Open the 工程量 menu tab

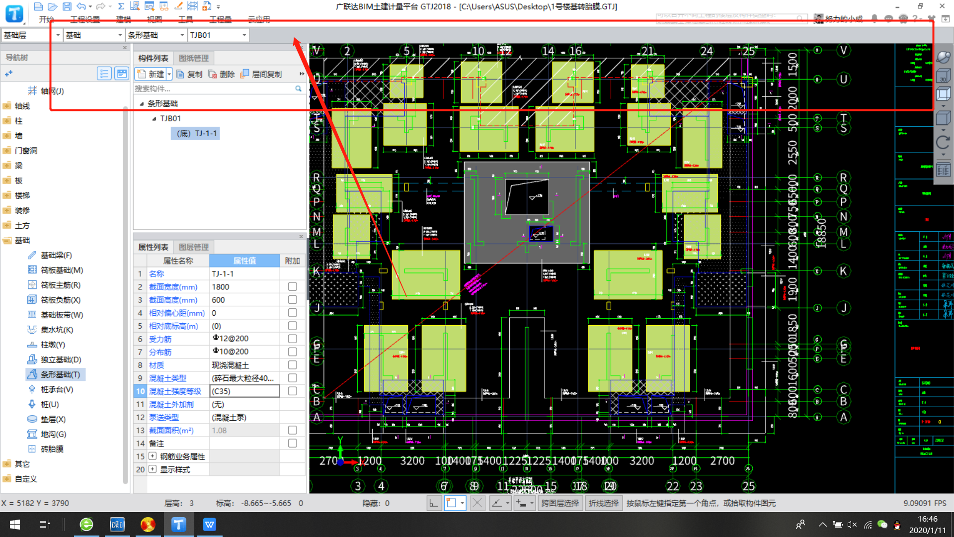[221, 19]
